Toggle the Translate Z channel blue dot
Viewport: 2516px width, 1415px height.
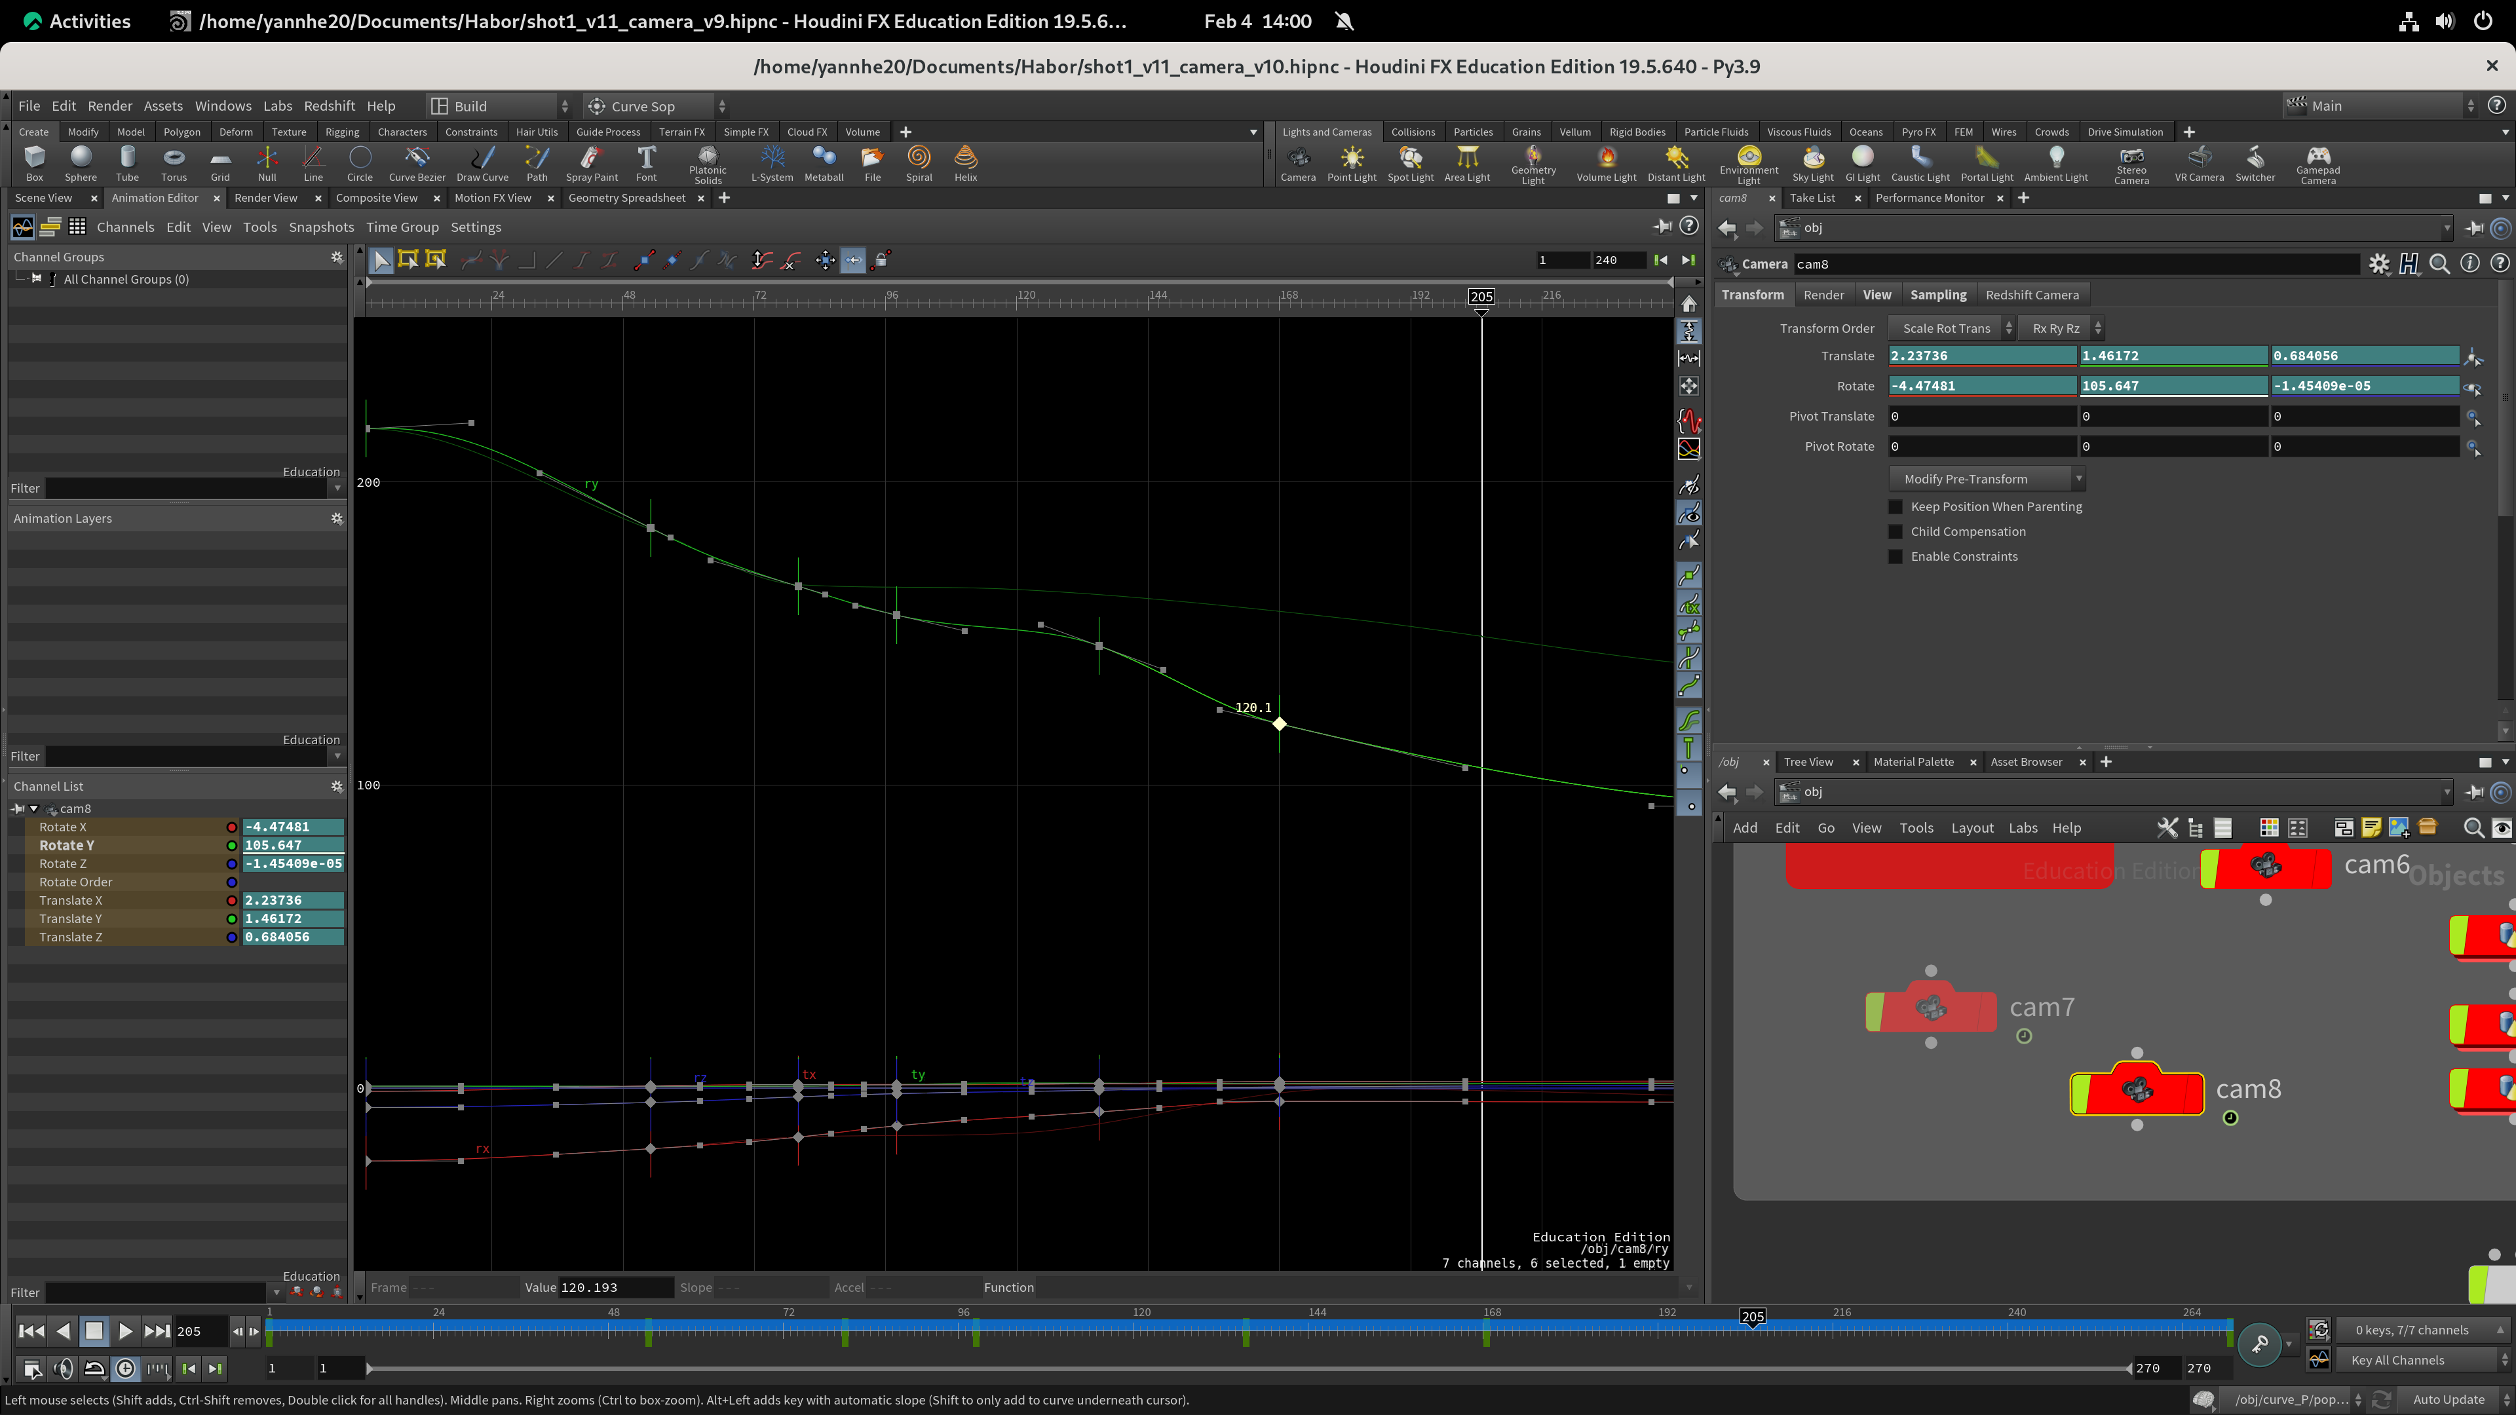(231, 937)
